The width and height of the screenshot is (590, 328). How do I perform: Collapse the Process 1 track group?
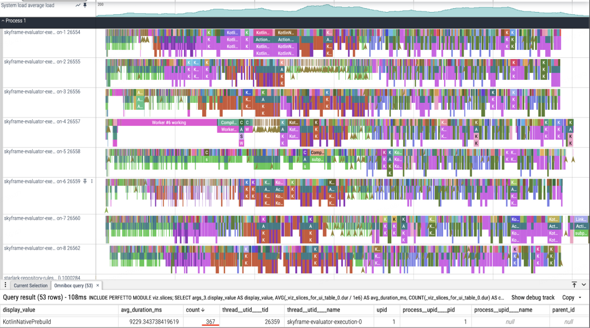coord(3,21)
